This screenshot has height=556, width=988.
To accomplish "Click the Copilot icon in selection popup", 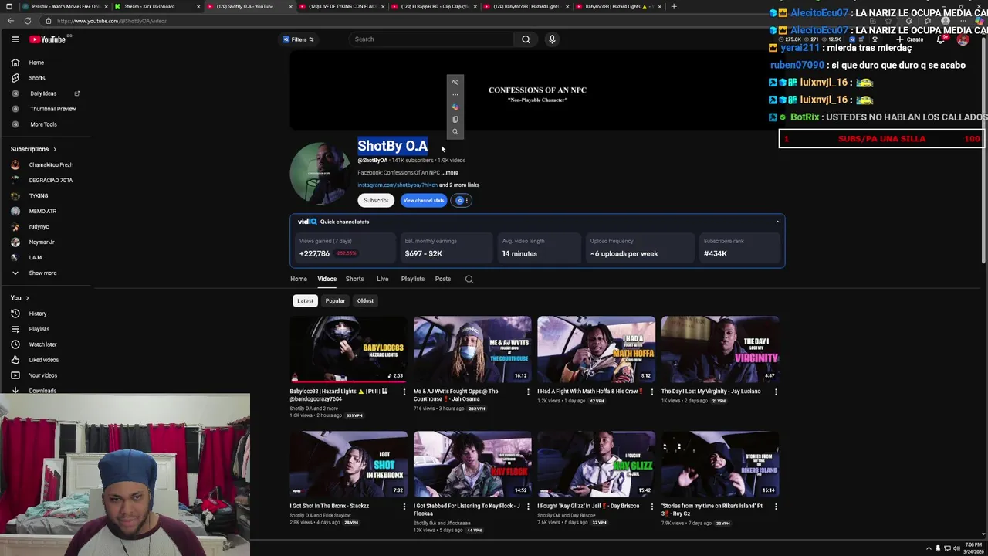I will (455, 107).
